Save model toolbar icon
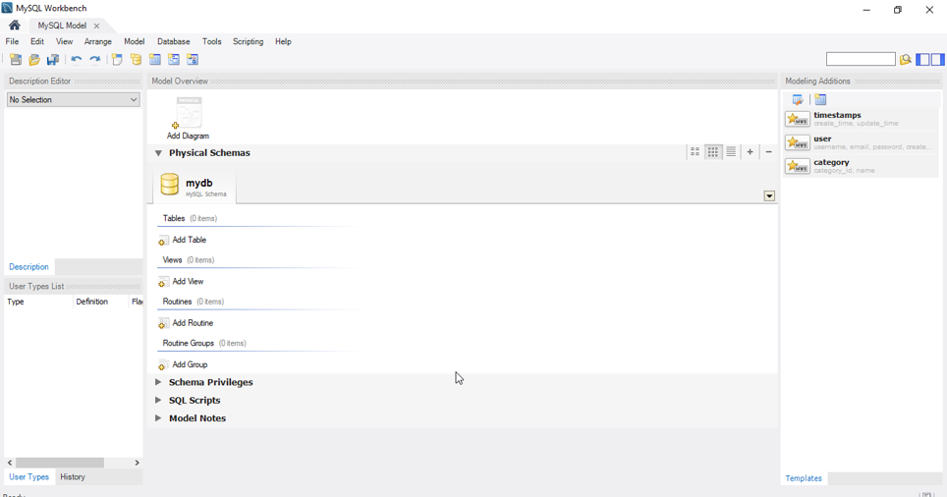This screenshot has width=947, height=497. point(53,59)
